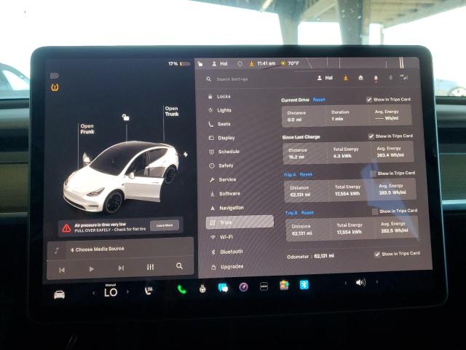Decrease temperature with left arrow
This screenshot has height=350, width=466.
tap(93, 293)
